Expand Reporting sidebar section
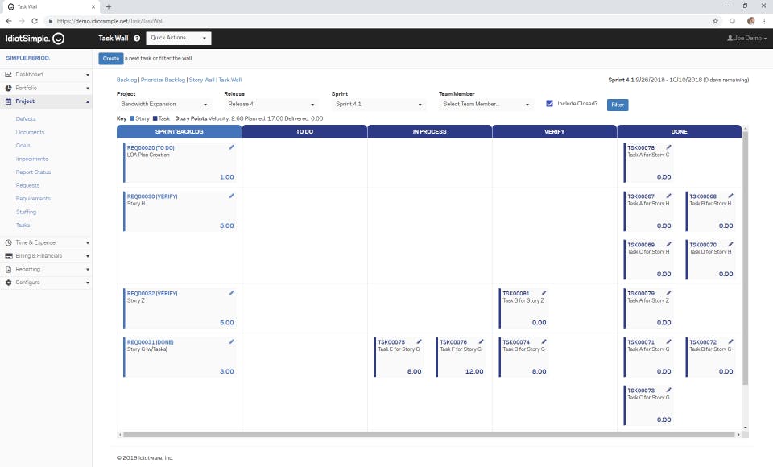The width and height of the screenshot is (773, 467). (47, 269)
